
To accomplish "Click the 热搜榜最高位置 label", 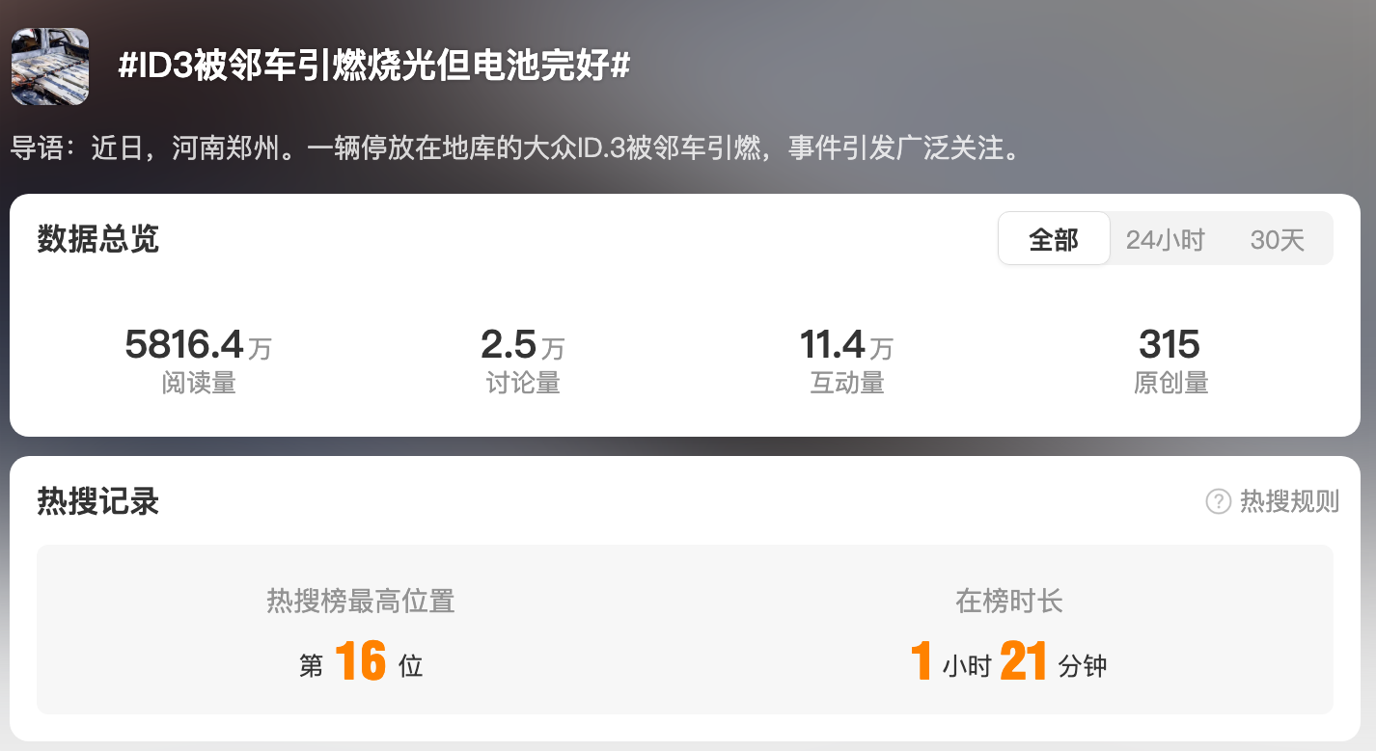I will pos(361,602).
